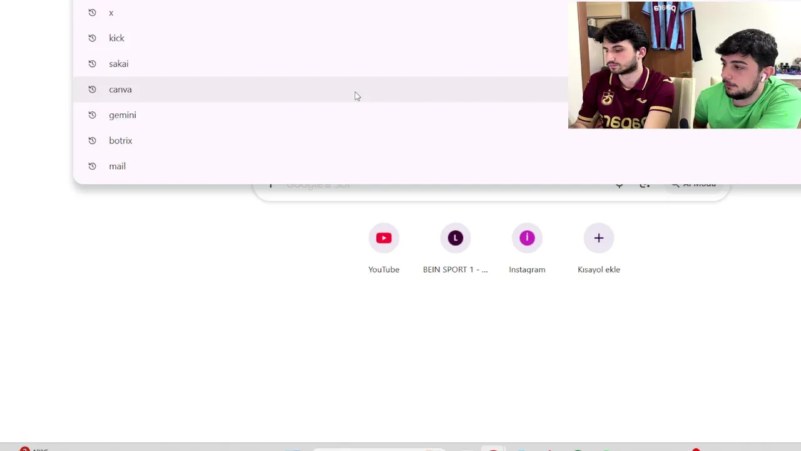Open the Instagram shortcut icon
The width and height of the screenshot is (801, 451).
(x=527, y=238)
